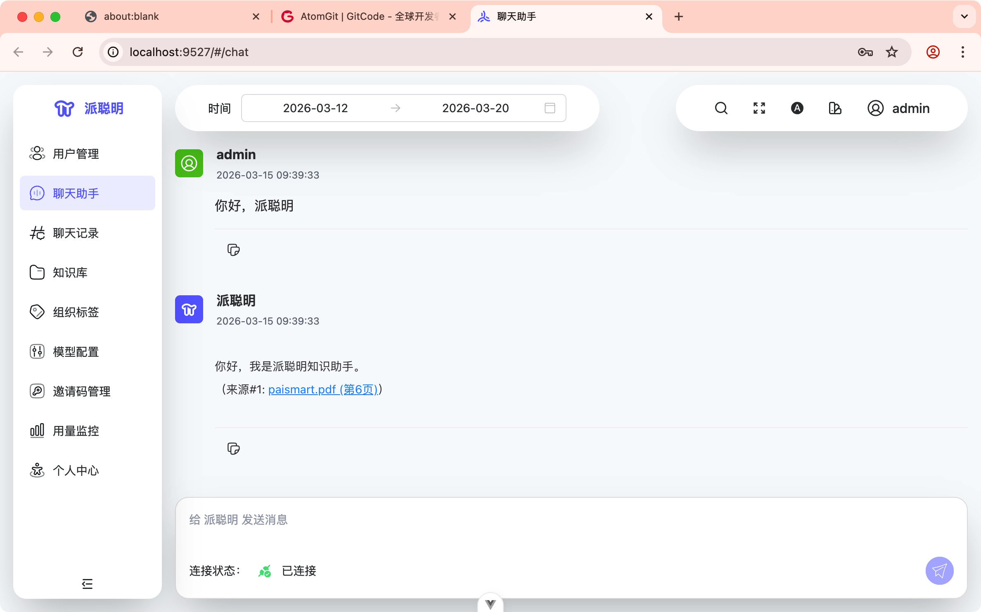Copy admin's message text
This screenshot has width=981, height=612.
[233, 250]
